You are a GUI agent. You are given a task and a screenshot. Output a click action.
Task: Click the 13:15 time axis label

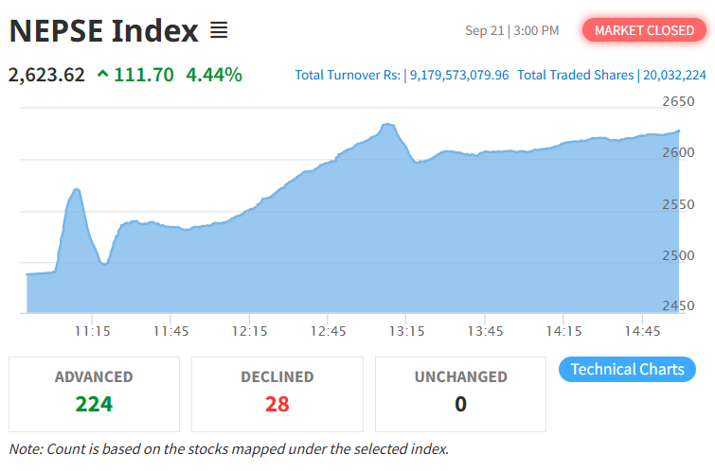[x=406, y=331]
